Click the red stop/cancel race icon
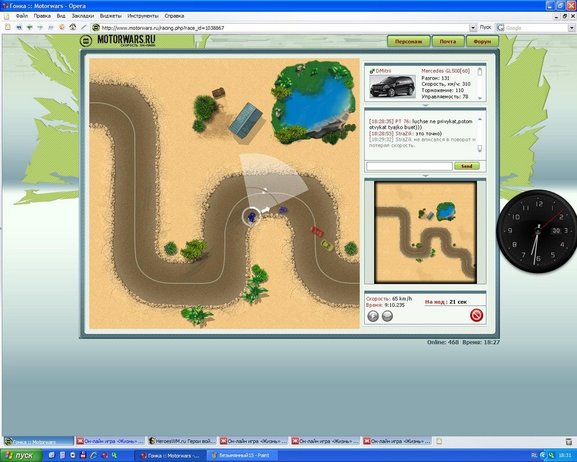Screen dimensions: 577x462 [x=476, y=315]
